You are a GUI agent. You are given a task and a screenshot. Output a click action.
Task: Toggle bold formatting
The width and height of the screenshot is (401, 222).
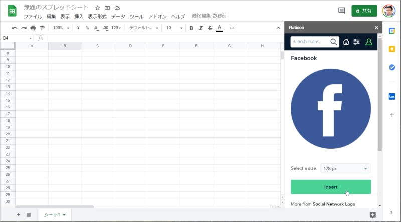click(191, 28)
